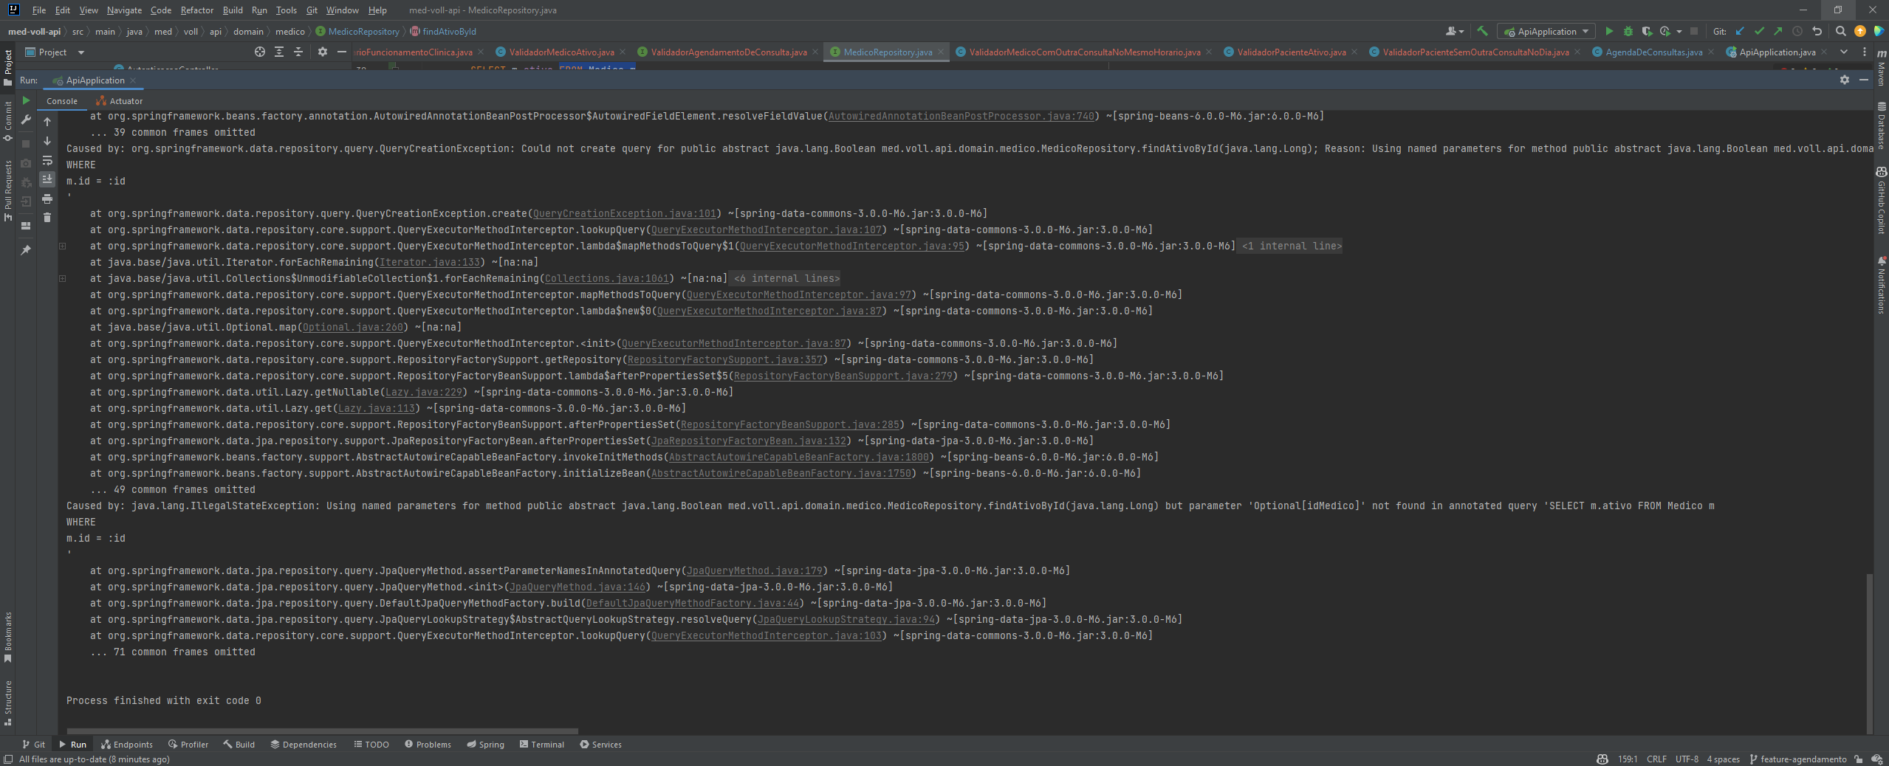
Task: Clear console with the trash icon
Action: point(47,218)
